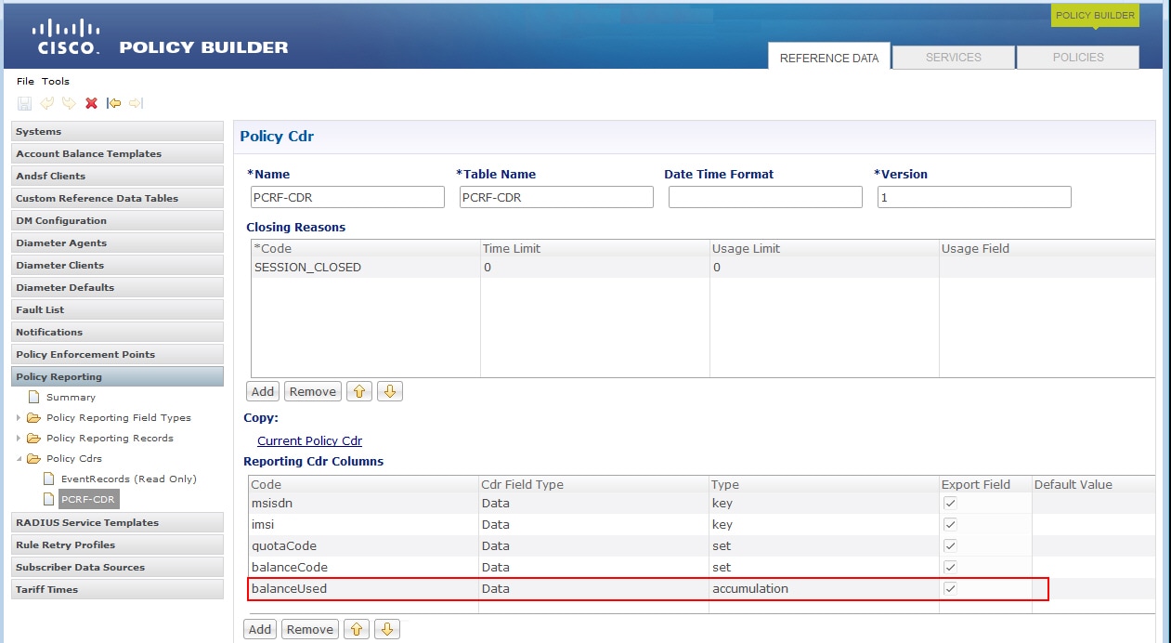Click the Version input field
This screenshot has height=643, width=1171.
[x=974, y=197]
